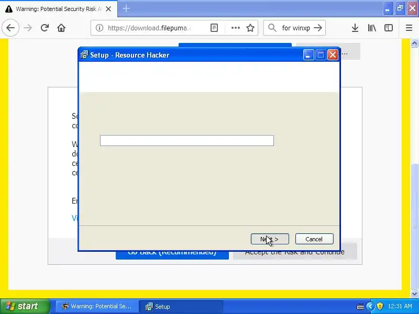The image size is (419, 314).
Task: Reload the current page
Action: pos(45,28)
